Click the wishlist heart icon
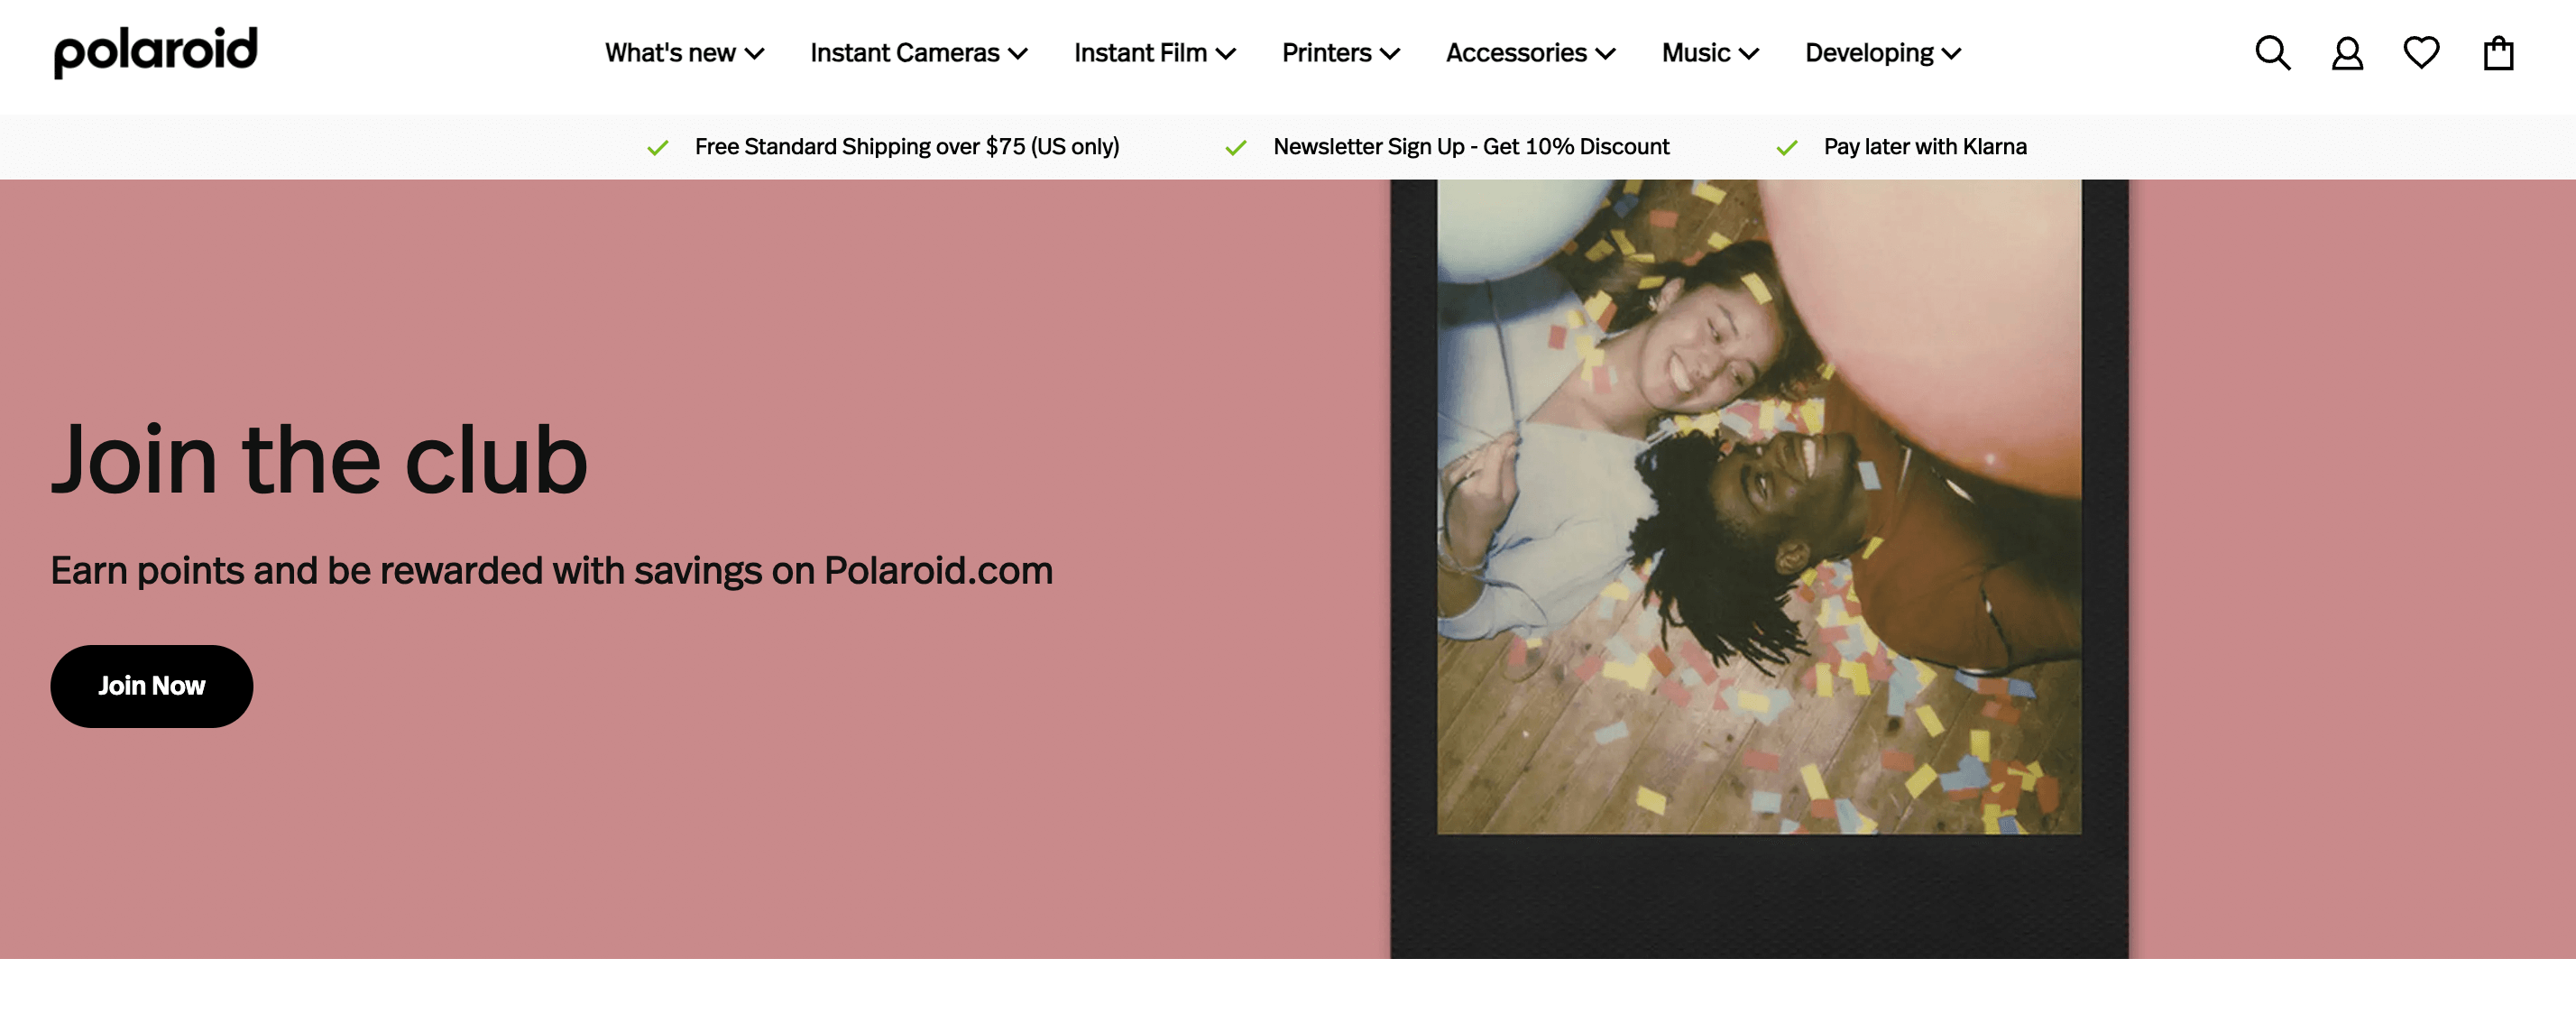This screenshot has width=2576, height=1014. point(2422,52)
